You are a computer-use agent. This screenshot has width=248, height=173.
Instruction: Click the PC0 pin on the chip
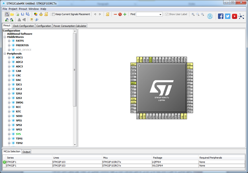[133, 86]
